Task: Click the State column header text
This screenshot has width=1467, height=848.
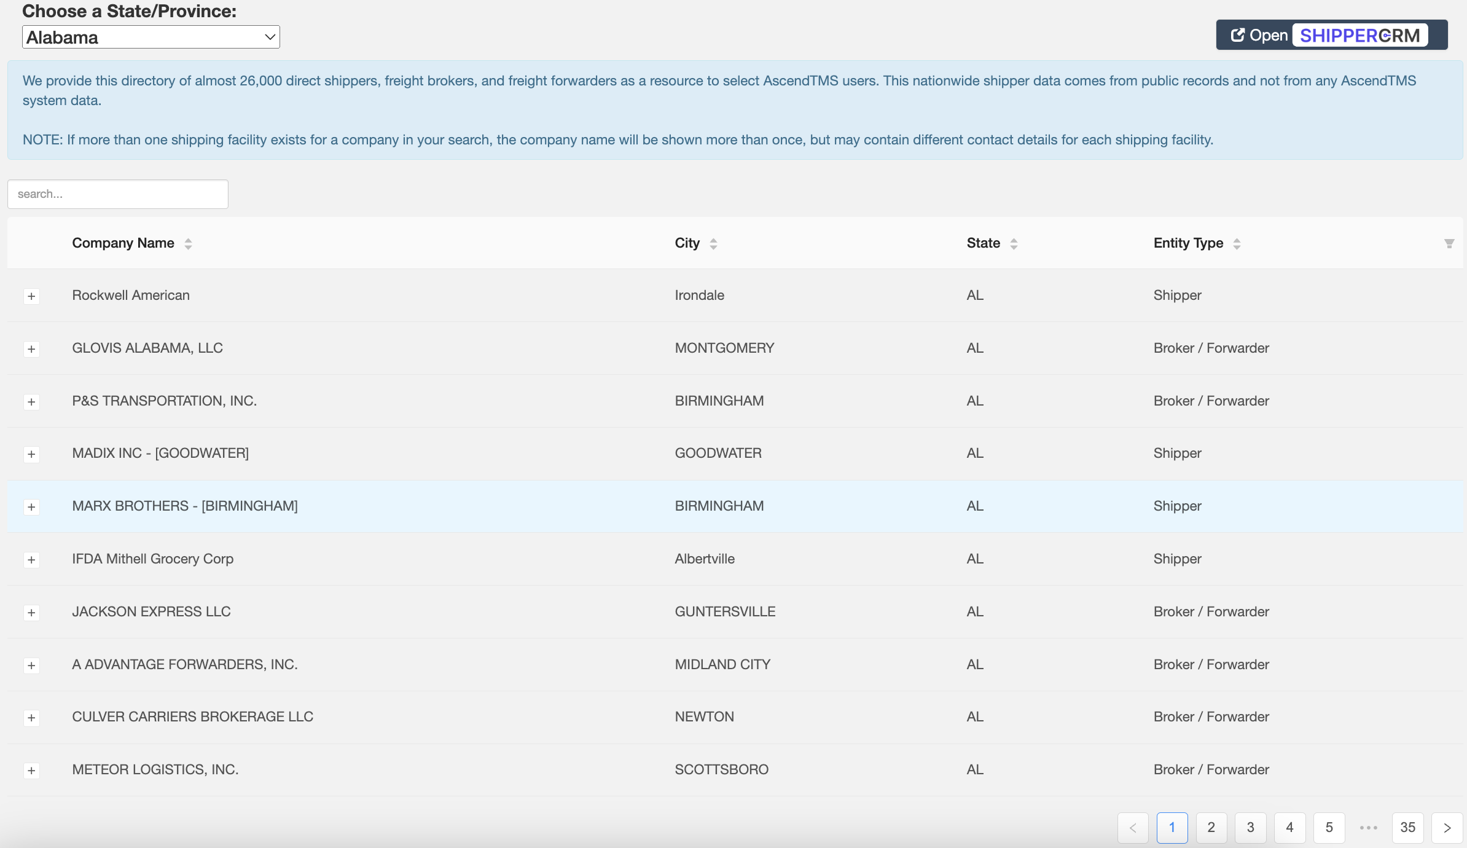Action: (984, 243)
